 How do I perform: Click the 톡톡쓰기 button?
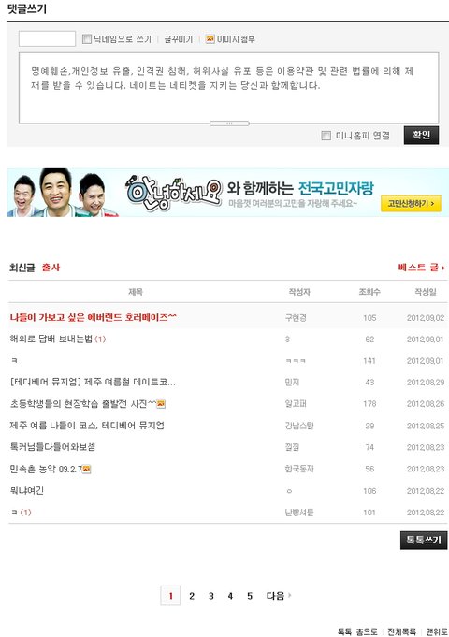point(424,540)
